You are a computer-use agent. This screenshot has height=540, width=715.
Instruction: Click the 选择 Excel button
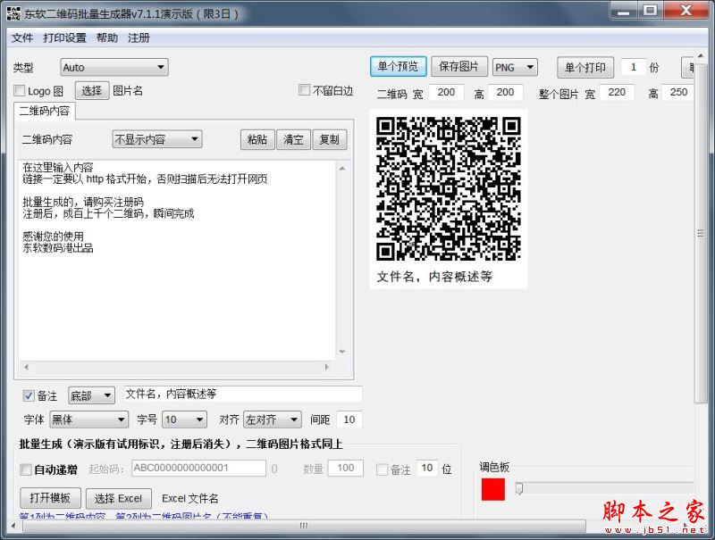[x=118, y=498]
